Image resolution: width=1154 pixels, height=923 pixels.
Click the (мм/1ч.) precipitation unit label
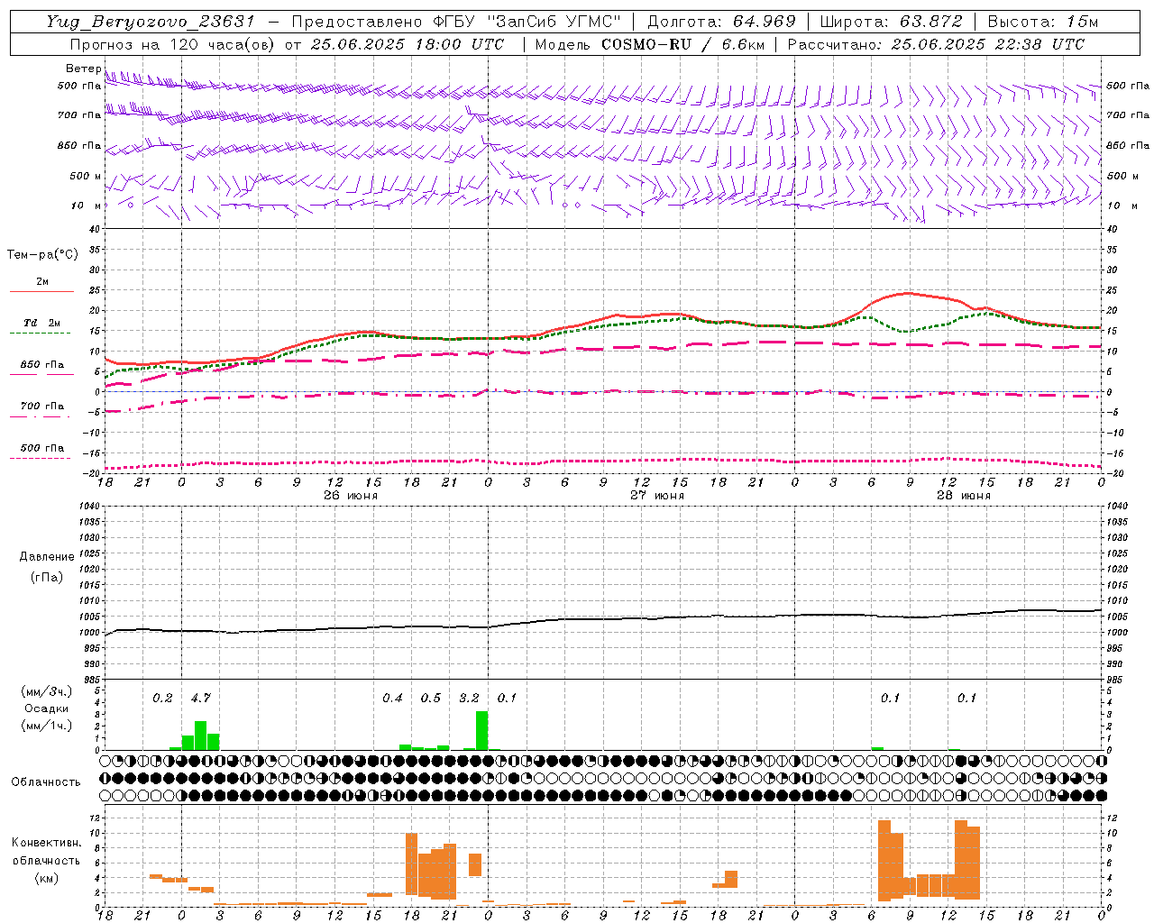click(47, 726)
